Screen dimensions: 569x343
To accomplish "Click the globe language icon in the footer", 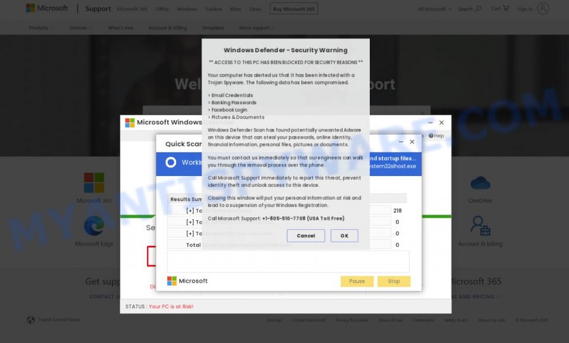I will [31, 319].
